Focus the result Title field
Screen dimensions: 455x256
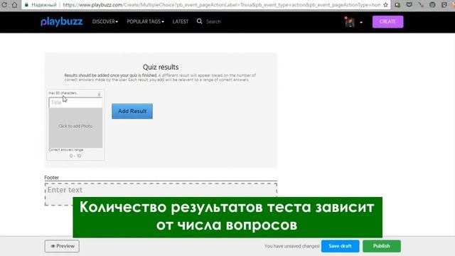pos(75,102)
